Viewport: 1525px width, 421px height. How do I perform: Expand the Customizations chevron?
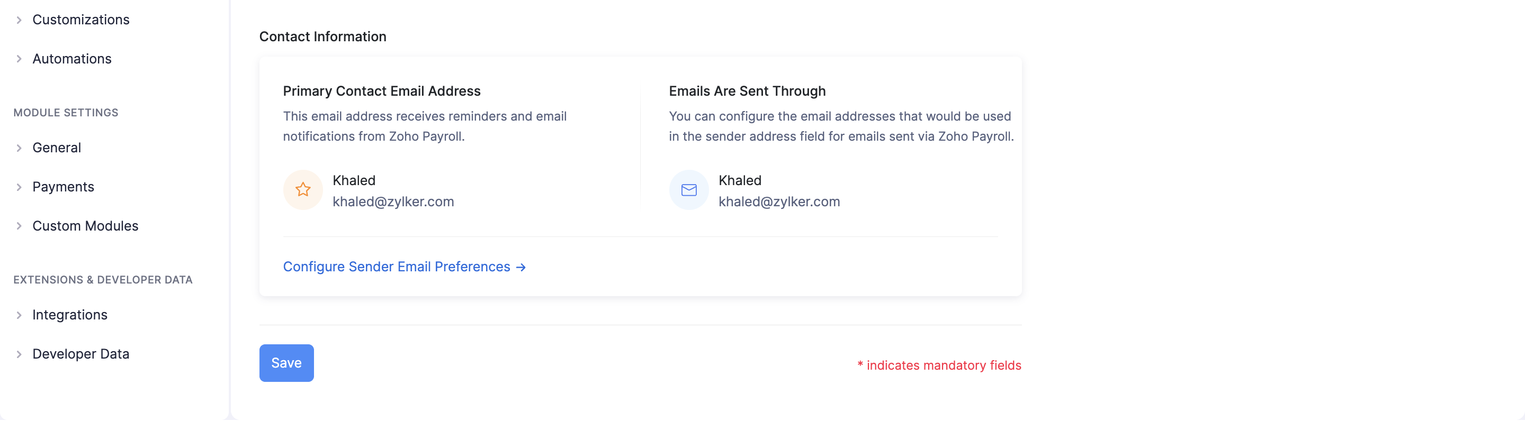[x=19, y=20]
